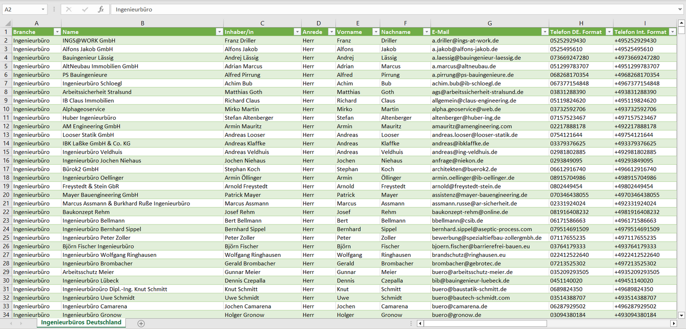The image size is (686, 329).
Task: Click the next sheet tab navigation arrow
Action: 22,323
